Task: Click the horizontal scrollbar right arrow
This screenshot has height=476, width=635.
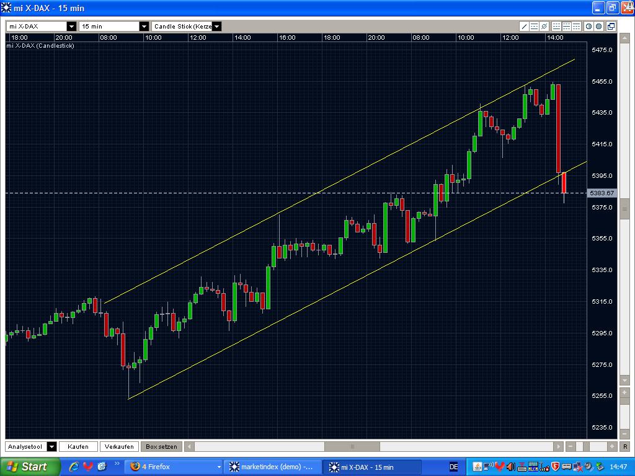Action: click(x=559, y=446)
